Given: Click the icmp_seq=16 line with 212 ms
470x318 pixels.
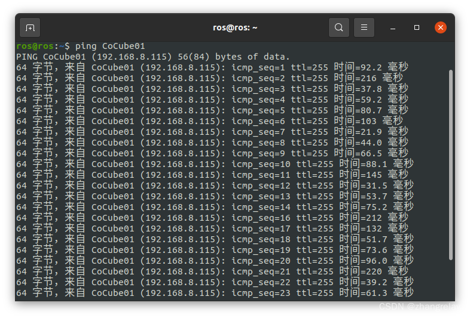Looking at the screenshot, I should tap(212, 218).
